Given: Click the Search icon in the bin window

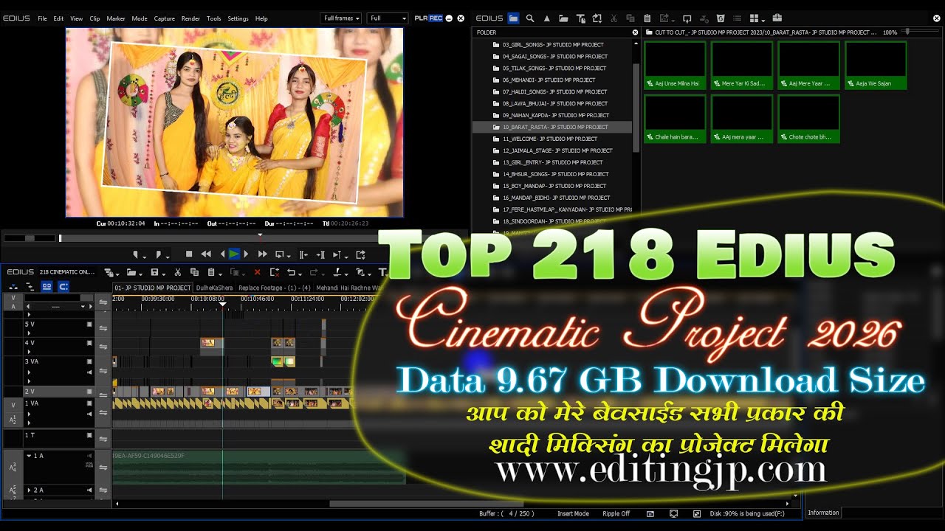Looking at the screenshot, I should click(x=530, y=18).
